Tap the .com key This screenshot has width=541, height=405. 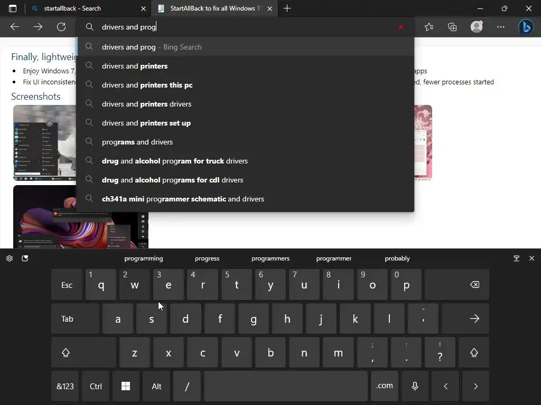pos(385,386)
